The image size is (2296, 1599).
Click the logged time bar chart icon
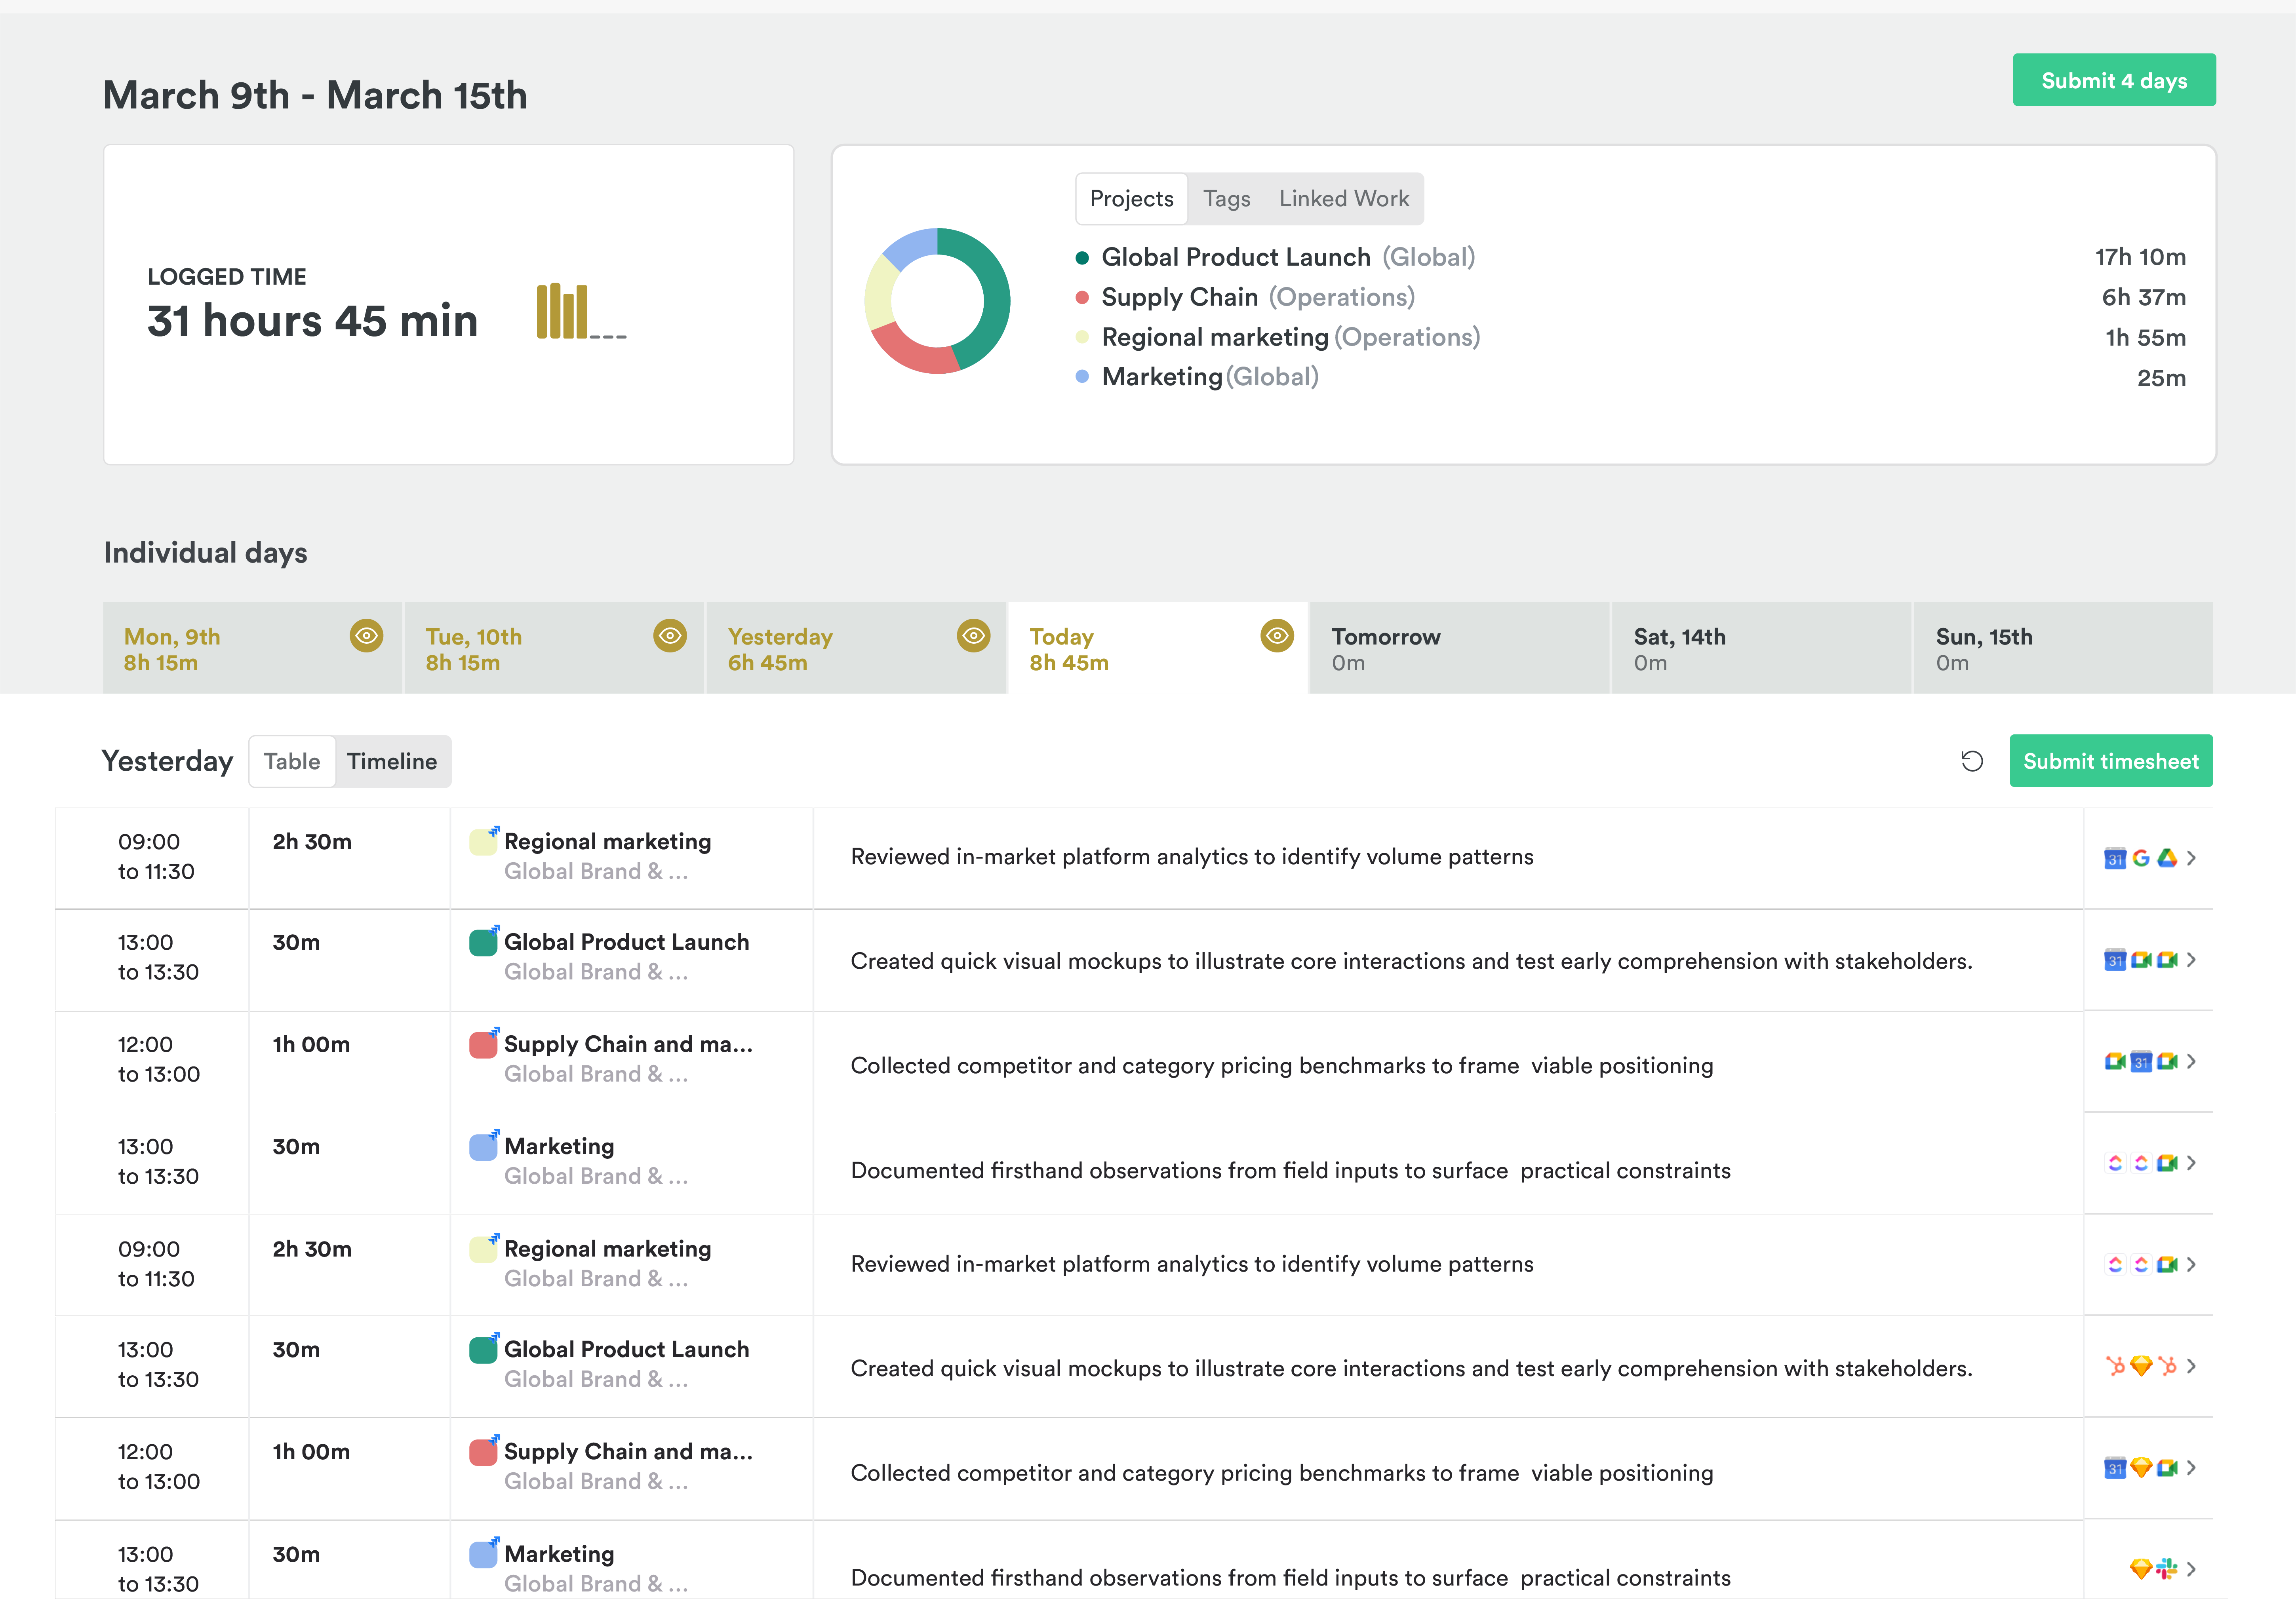tap(581, 312)
